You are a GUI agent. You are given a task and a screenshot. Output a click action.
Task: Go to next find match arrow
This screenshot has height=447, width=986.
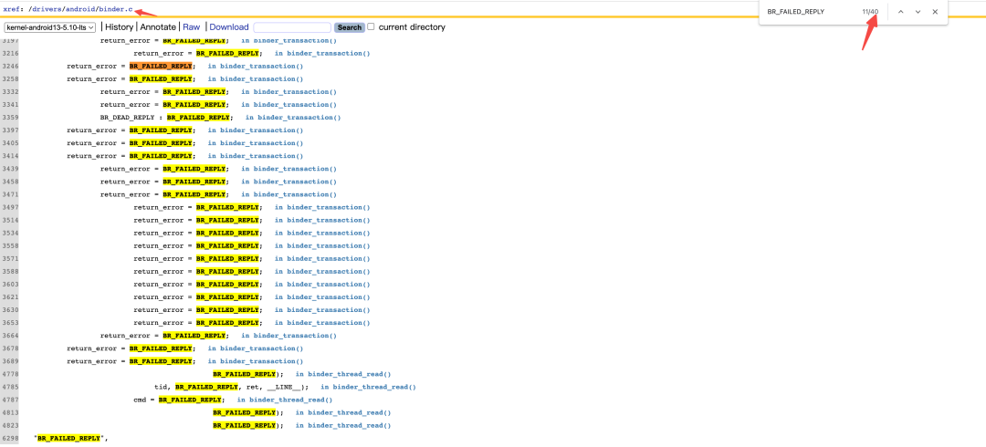coord(918,12)
